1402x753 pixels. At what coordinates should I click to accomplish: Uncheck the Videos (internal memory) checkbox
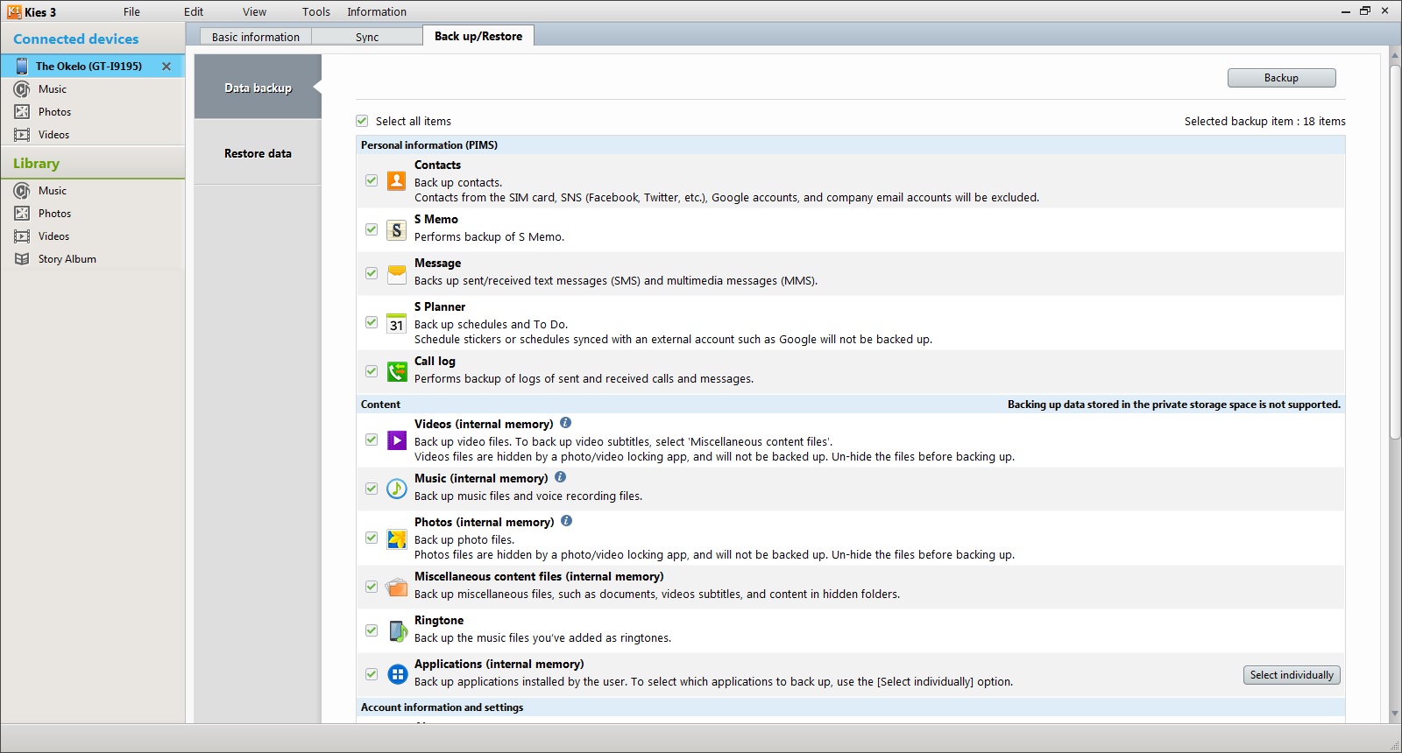[x=372, y=440]
